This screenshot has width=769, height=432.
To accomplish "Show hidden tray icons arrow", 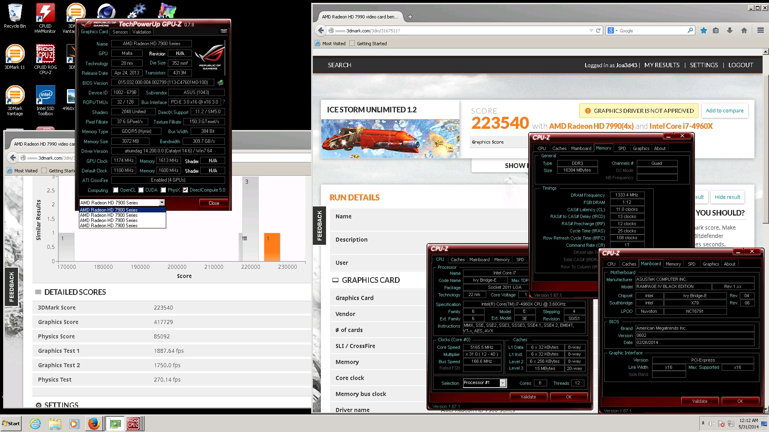I will (x=703, y=423).
